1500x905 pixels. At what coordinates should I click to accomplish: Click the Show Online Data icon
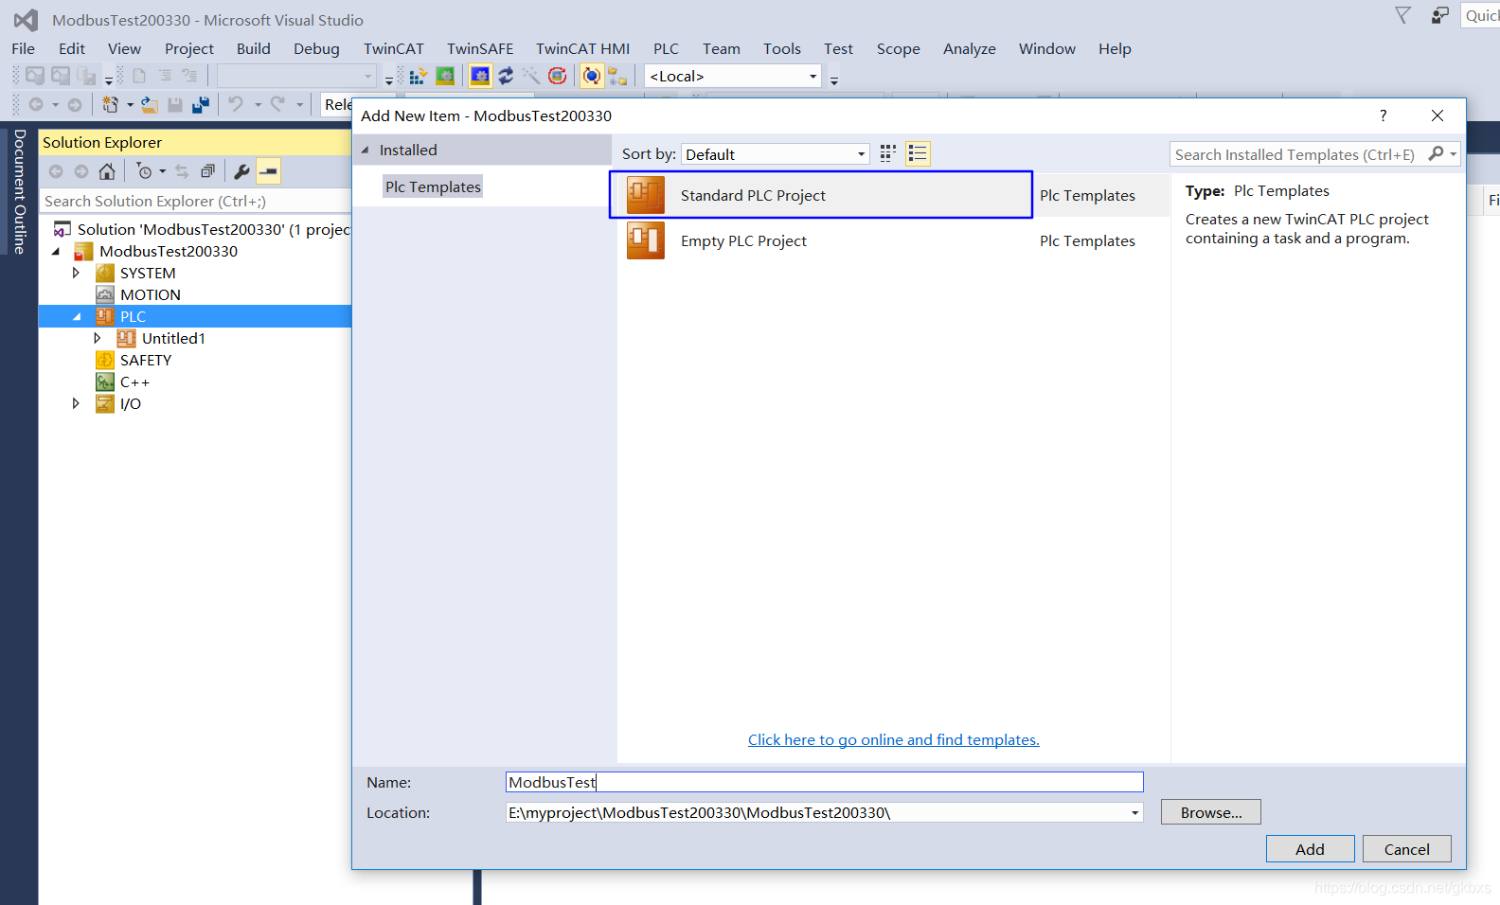click(x=592, y=76)
